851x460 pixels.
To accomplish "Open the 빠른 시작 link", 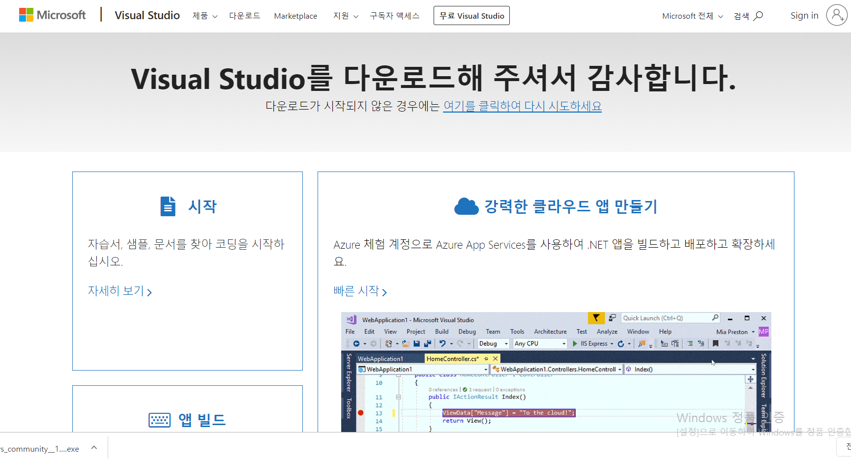I will 360,291.
